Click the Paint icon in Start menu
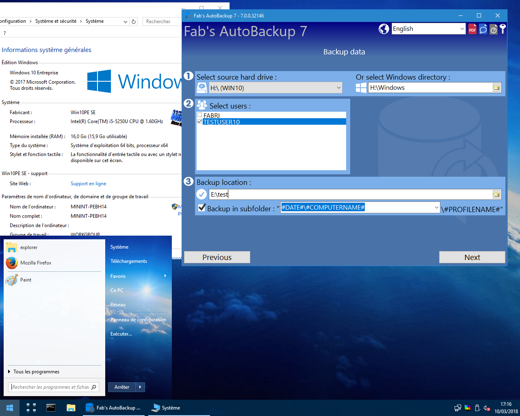The height and width of the screenshot is (416, 520). [x=12, y=280]
